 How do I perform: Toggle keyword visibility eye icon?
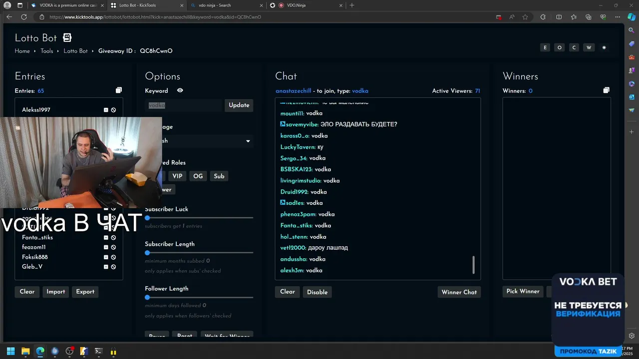point(180,90)
